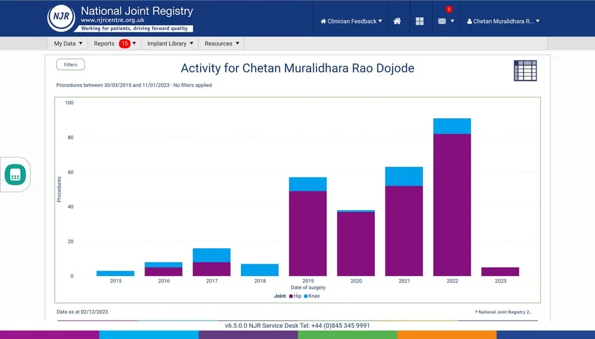Click x-axis label 2019

pyautogui.click(x=308, y=281)
